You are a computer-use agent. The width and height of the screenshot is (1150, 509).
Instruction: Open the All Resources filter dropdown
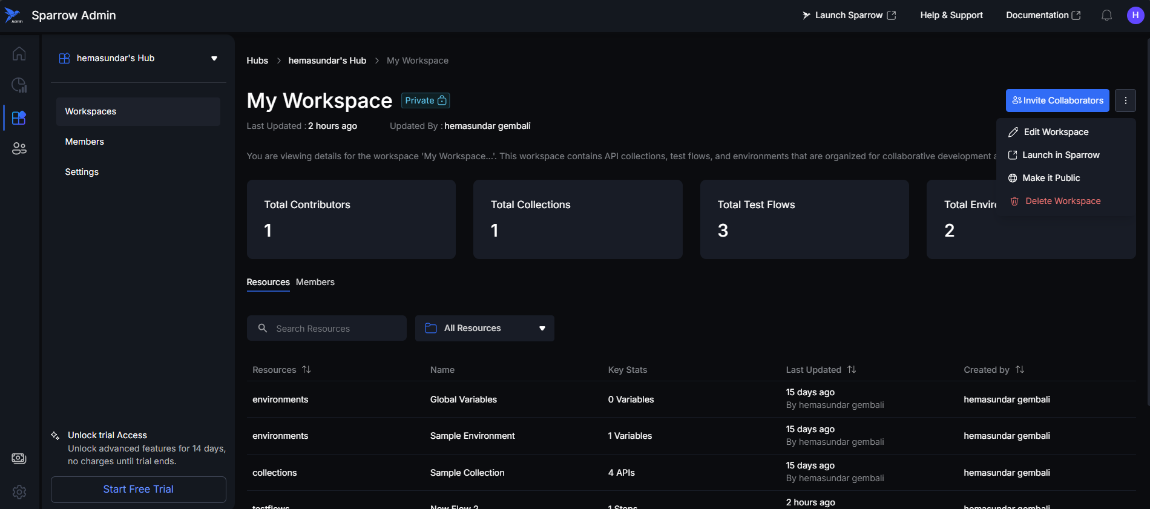click(x=484, y=328)
